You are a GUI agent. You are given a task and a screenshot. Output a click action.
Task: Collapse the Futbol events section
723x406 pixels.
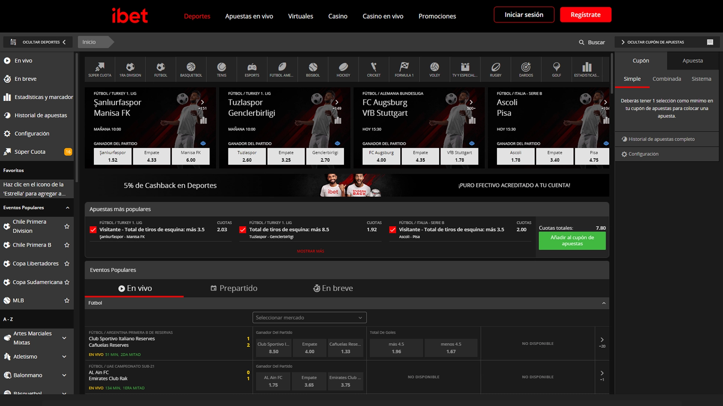(604, 303)
